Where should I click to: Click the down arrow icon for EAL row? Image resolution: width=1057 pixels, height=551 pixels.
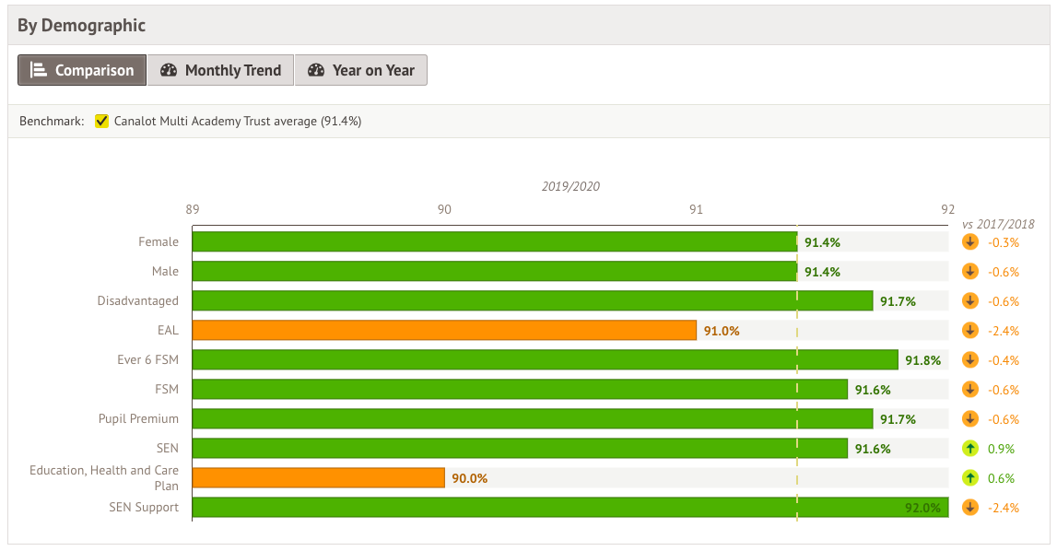(x=969, y=331)
